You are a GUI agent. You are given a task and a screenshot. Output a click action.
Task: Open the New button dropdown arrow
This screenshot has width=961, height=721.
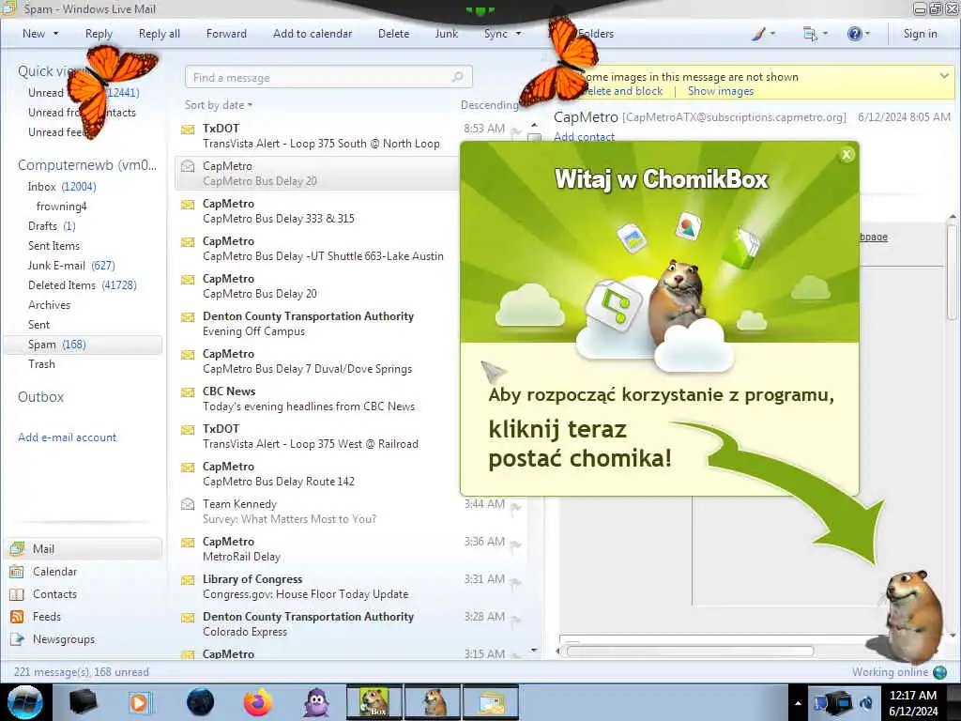[x=55, y=34]
